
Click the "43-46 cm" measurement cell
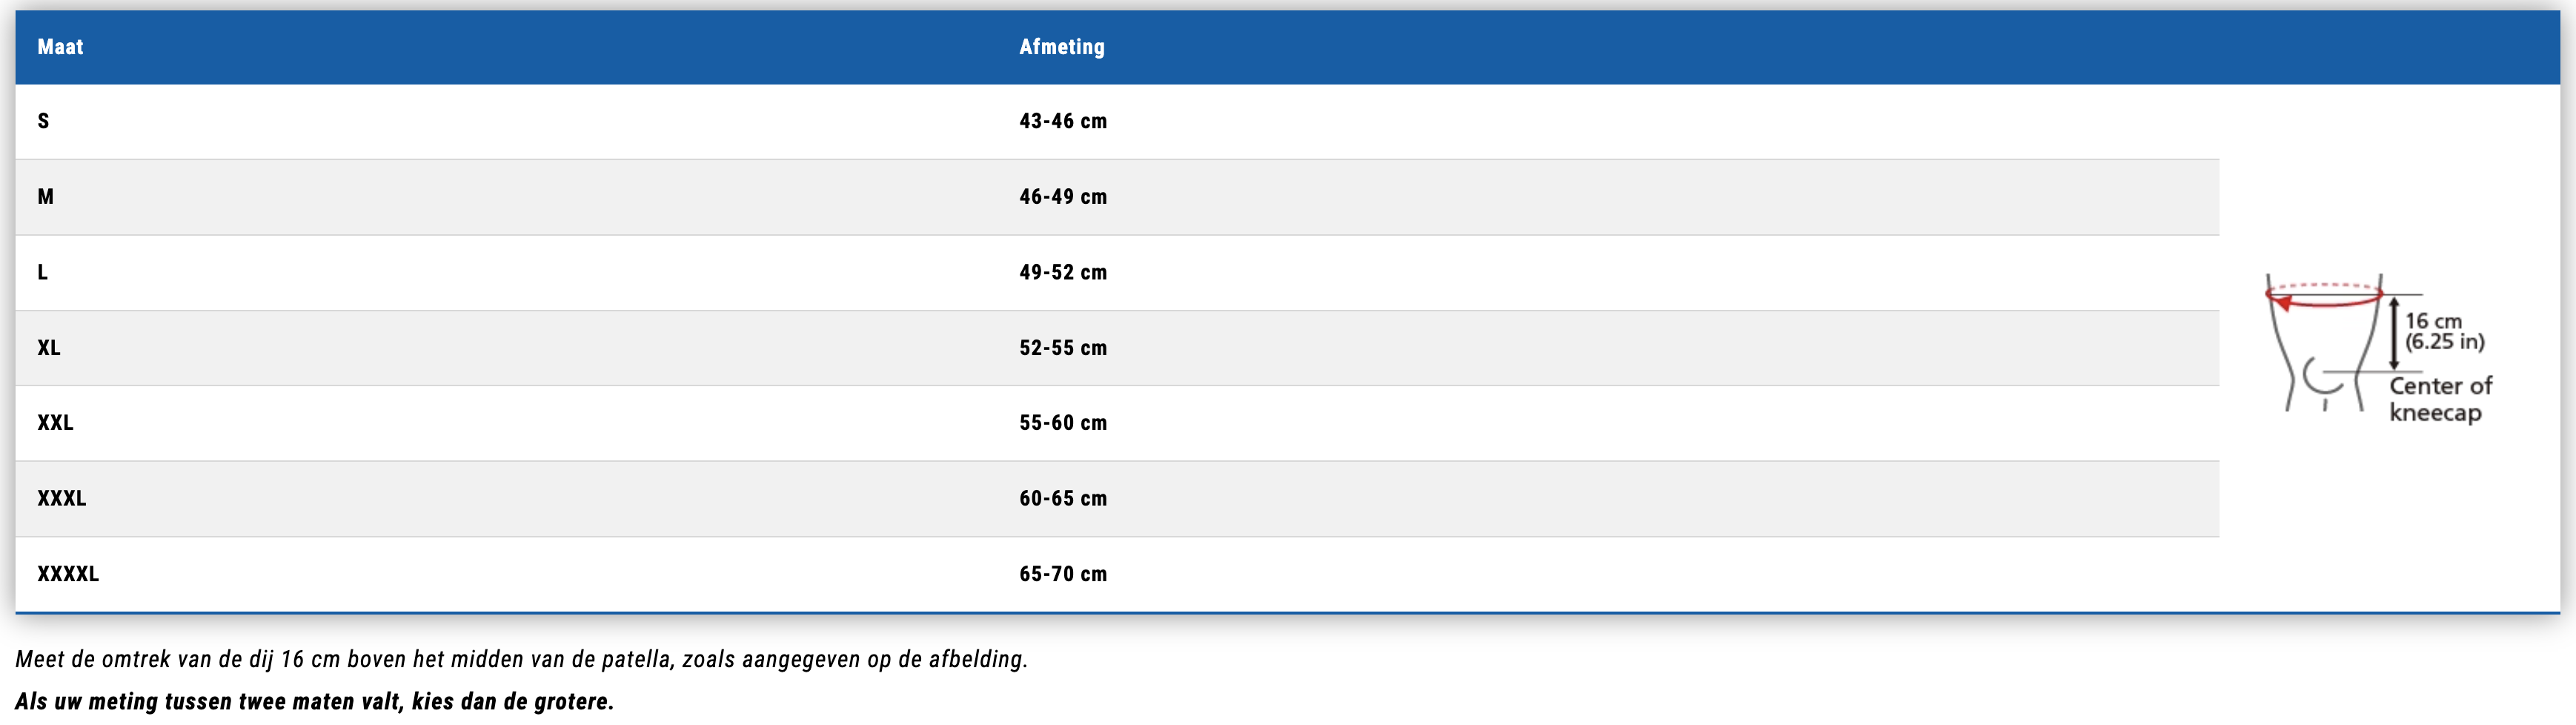(1062, 121)
